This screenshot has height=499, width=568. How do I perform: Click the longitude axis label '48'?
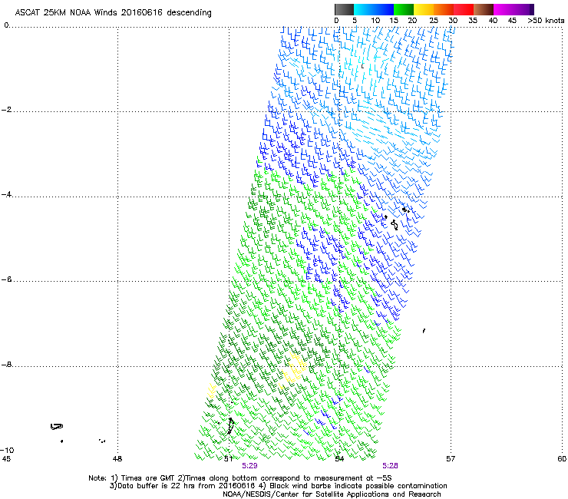click(x=117, y=459)
